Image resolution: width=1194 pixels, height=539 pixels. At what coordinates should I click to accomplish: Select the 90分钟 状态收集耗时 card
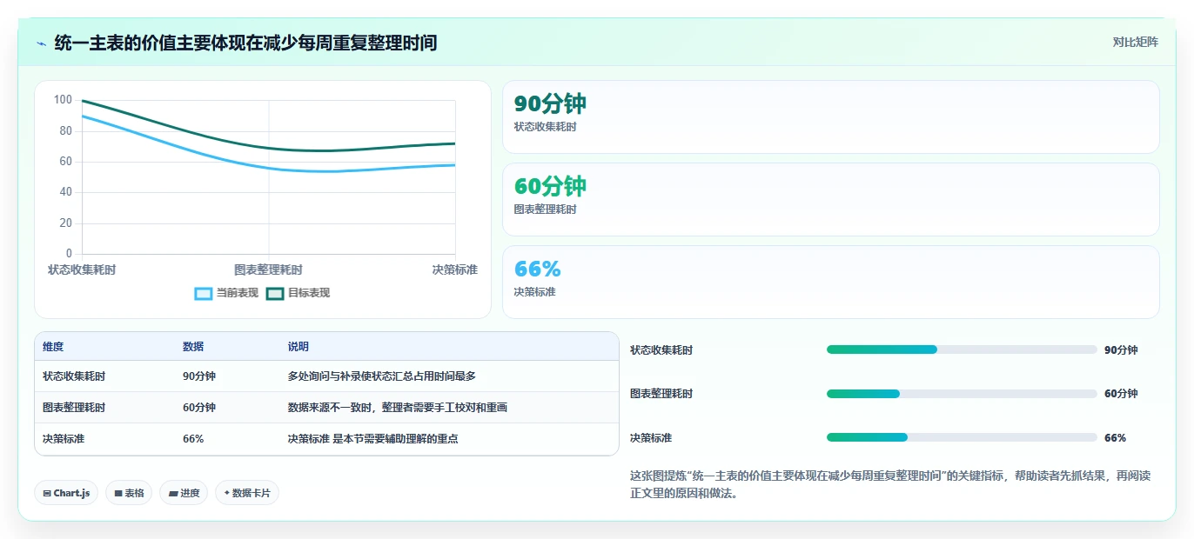[831, 117]
